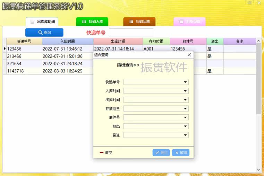The image size is (264, 176).
Task: Open the 出库时间 dropdown in 组合查询
Action: [x=185, y=100]
